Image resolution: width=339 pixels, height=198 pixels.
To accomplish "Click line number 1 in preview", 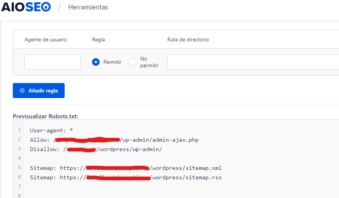I will (20, 130).
